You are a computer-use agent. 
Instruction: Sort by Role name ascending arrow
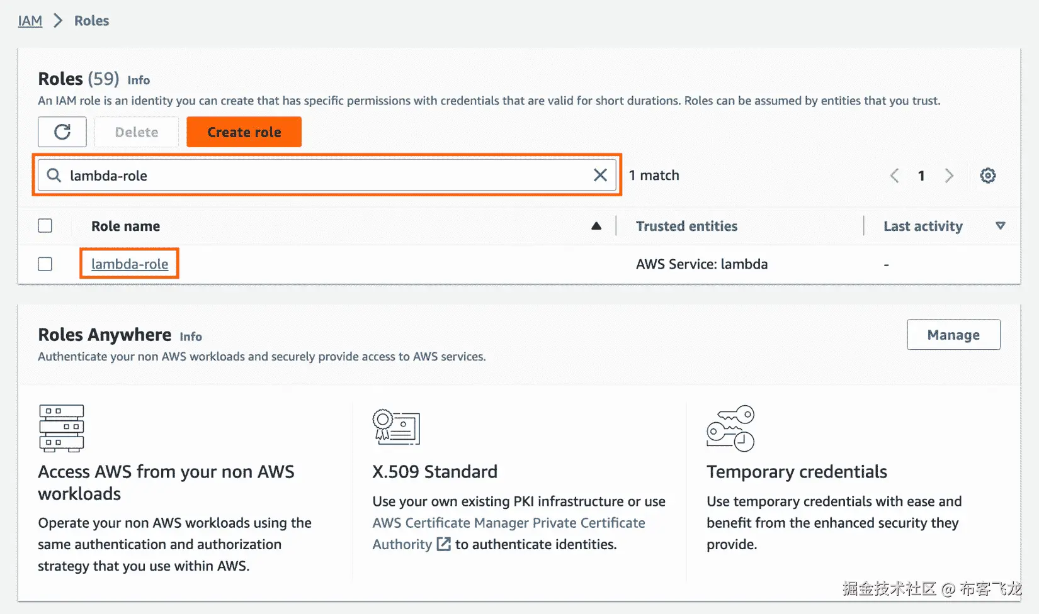[596, 226]
